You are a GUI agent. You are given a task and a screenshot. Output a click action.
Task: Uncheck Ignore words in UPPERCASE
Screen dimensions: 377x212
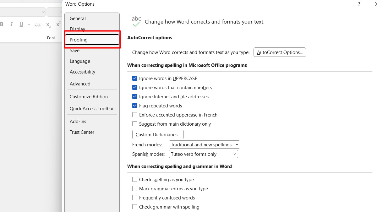135,79
